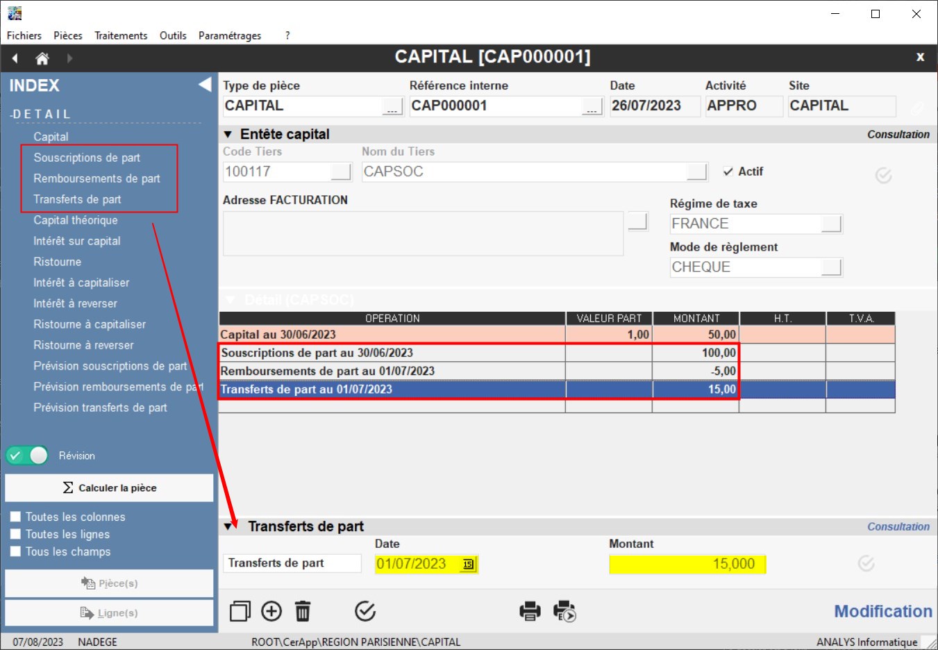Collapse the INDEX side panel

click(x=205, y=85)
